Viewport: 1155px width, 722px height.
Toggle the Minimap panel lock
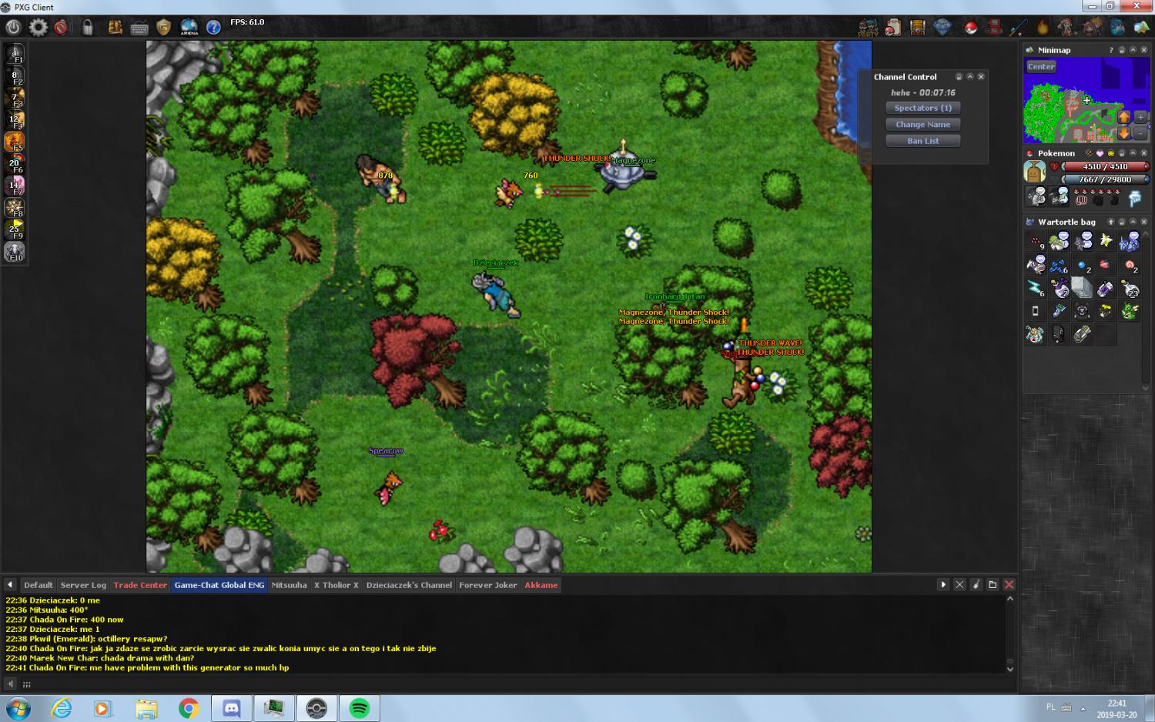(1122, 50)
